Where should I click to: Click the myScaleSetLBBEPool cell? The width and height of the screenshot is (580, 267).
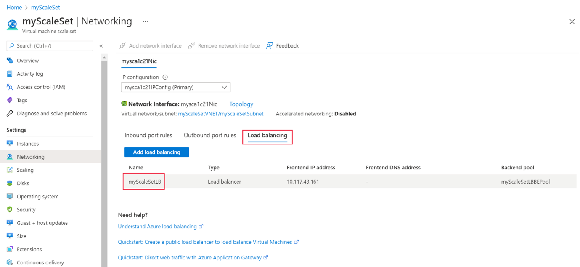click(x=526, y=182)
